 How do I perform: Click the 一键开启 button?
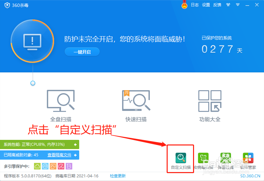pos(82,52)
